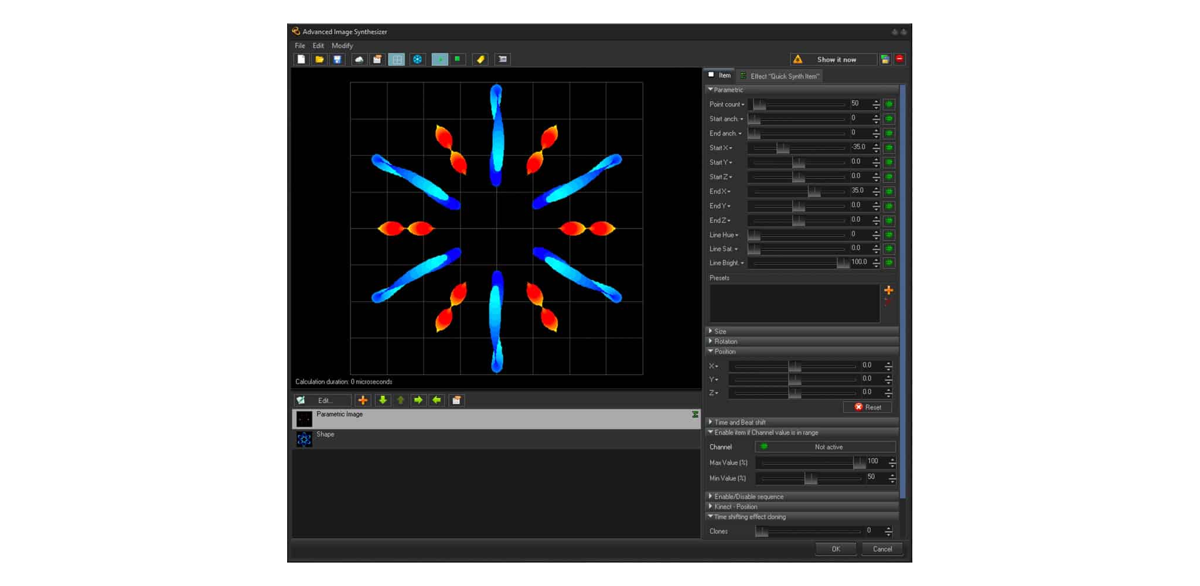Select the Shape item in the list
Viewport: 1200px width, 586px height.
tap(325, 435)
